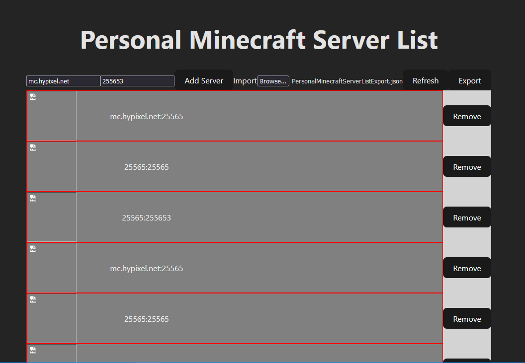
Task: Focus the port field showing 255653
Action: (x=137, y=81)
